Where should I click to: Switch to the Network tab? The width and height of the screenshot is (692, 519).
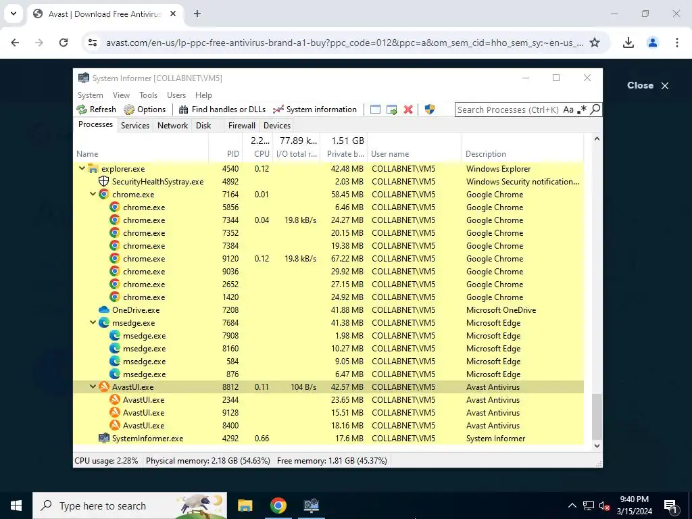coord(172,125)
